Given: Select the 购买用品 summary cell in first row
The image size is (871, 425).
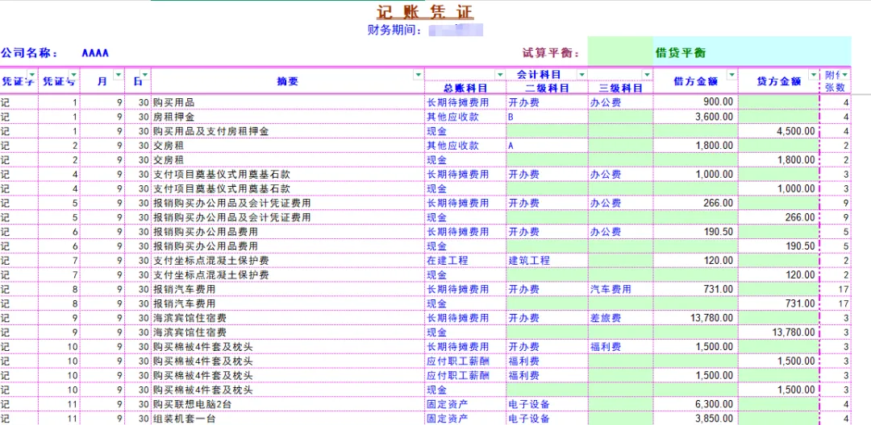Looking at the screenshot, I should tap(288, 102).
